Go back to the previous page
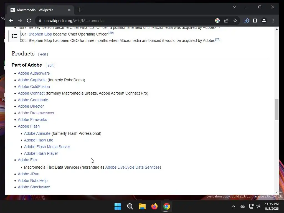Screen dimensions: 284x213 click(11, 21)
